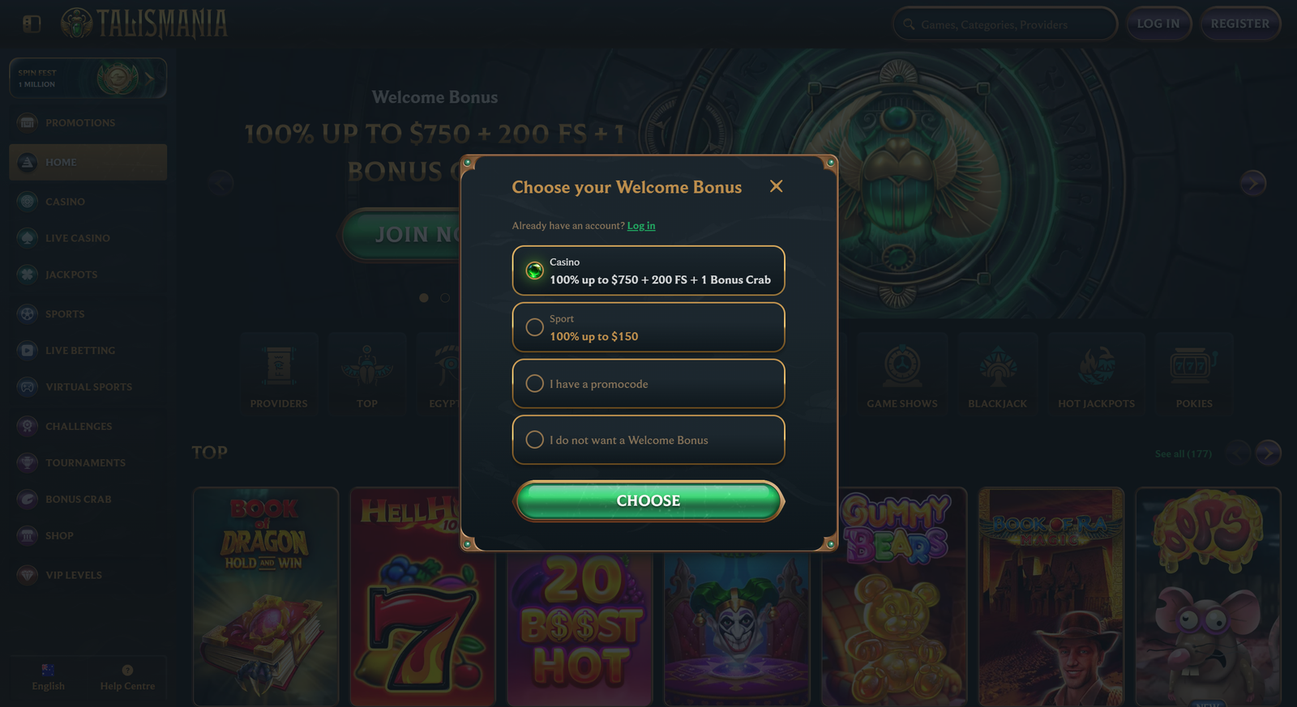Open Virtual Sports in the sidebar
Screen dimensions: 1297x707
pos(88,387)
